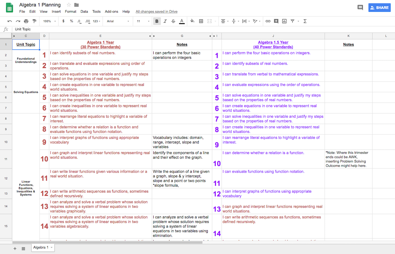395x254 pixels.
Task: Open the borders tool
Action: click(x=201, y=21)
